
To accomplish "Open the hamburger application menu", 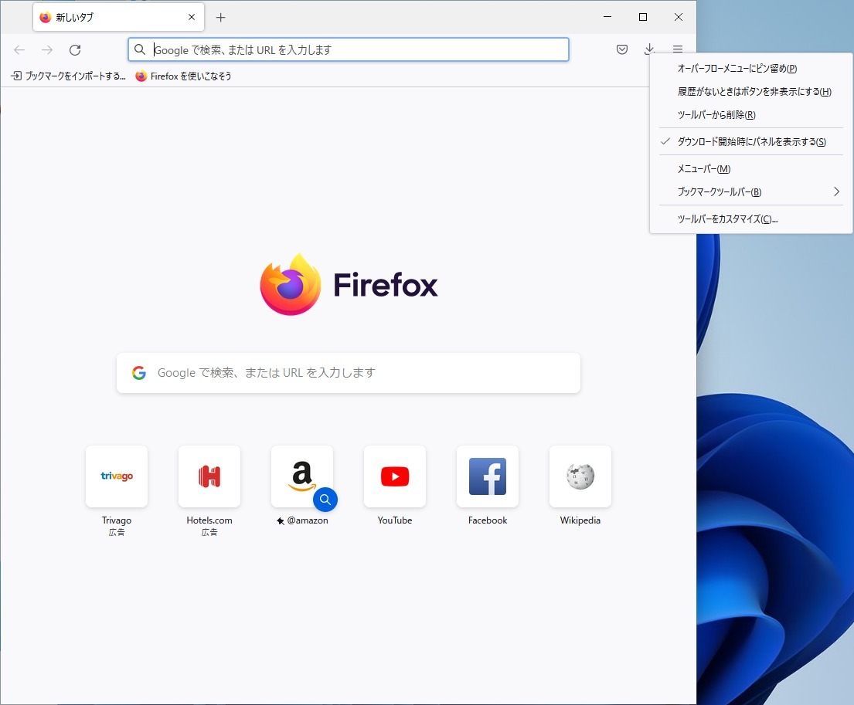I will (x=678, y=49).
